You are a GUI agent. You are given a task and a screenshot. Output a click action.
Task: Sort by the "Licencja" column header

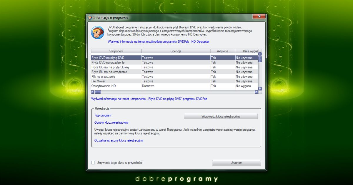point(175,51)
